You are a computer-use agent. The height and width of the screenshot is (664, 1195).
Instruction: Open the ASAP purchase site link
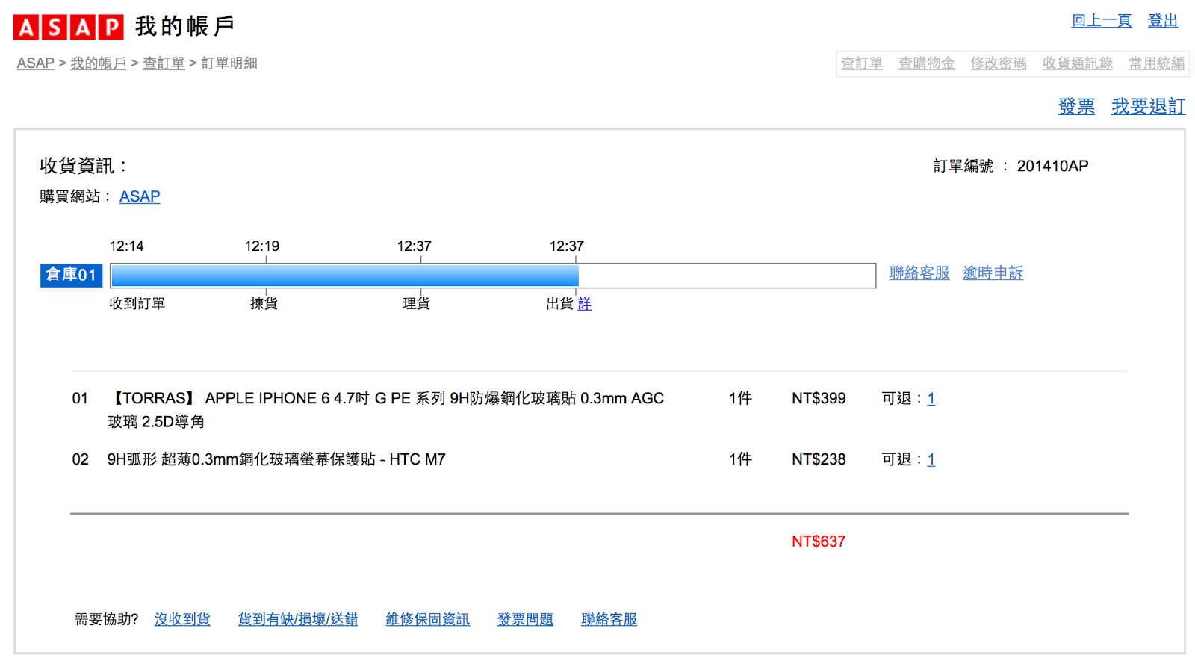click(x=140, y=196)
